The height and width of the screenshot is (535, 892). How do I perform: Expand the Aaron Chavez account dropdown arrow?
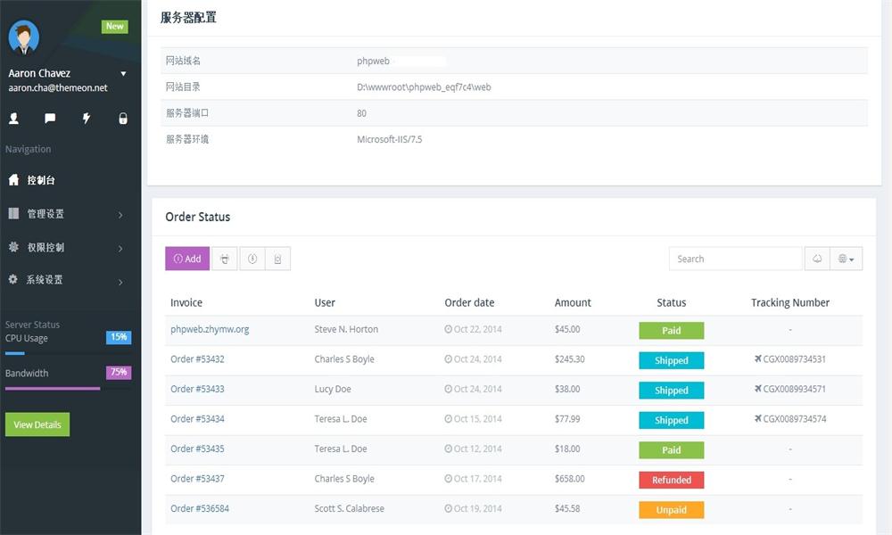tap(123, 74)
